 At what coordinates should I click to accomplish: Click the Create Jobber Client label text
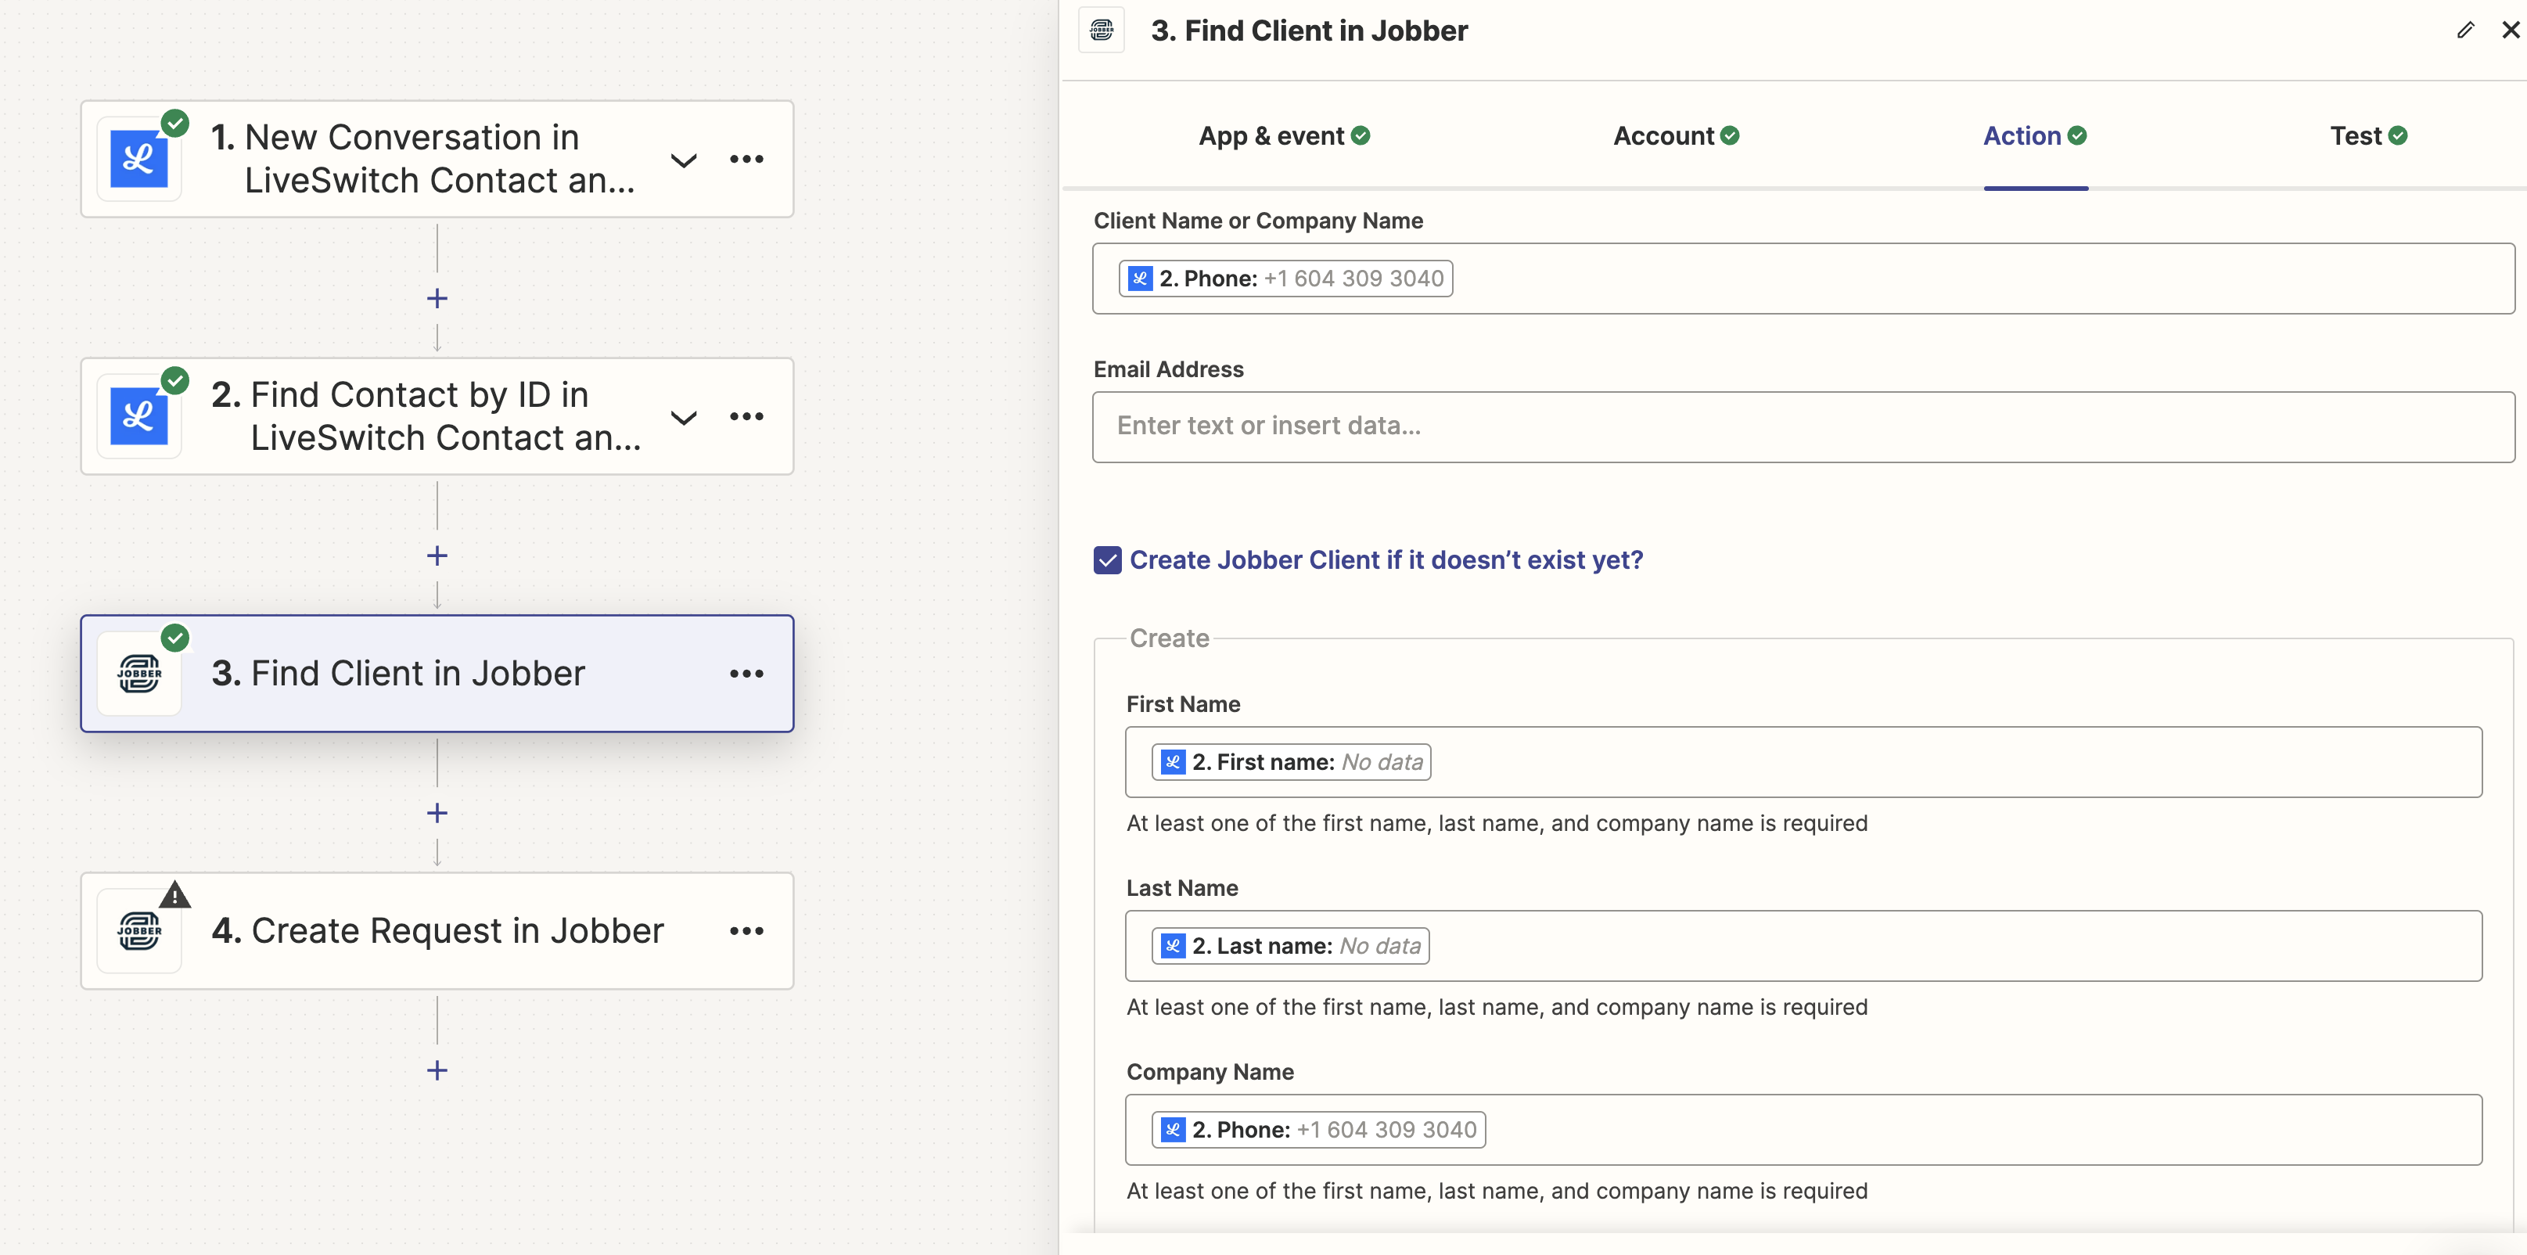click(x=1386, y=560)
